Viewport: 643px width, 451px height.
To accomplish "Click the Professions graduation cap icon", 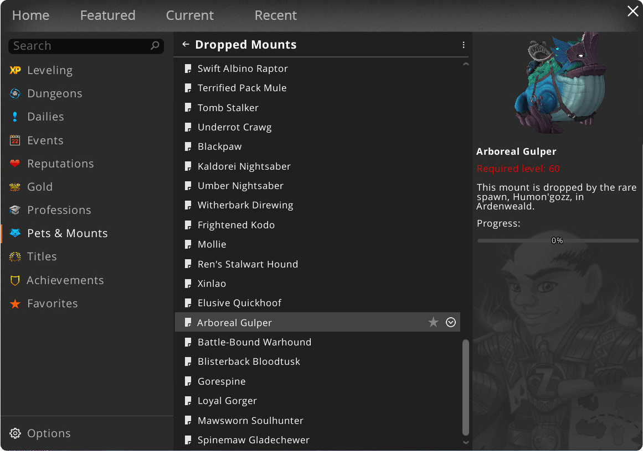I will [15, 210].
